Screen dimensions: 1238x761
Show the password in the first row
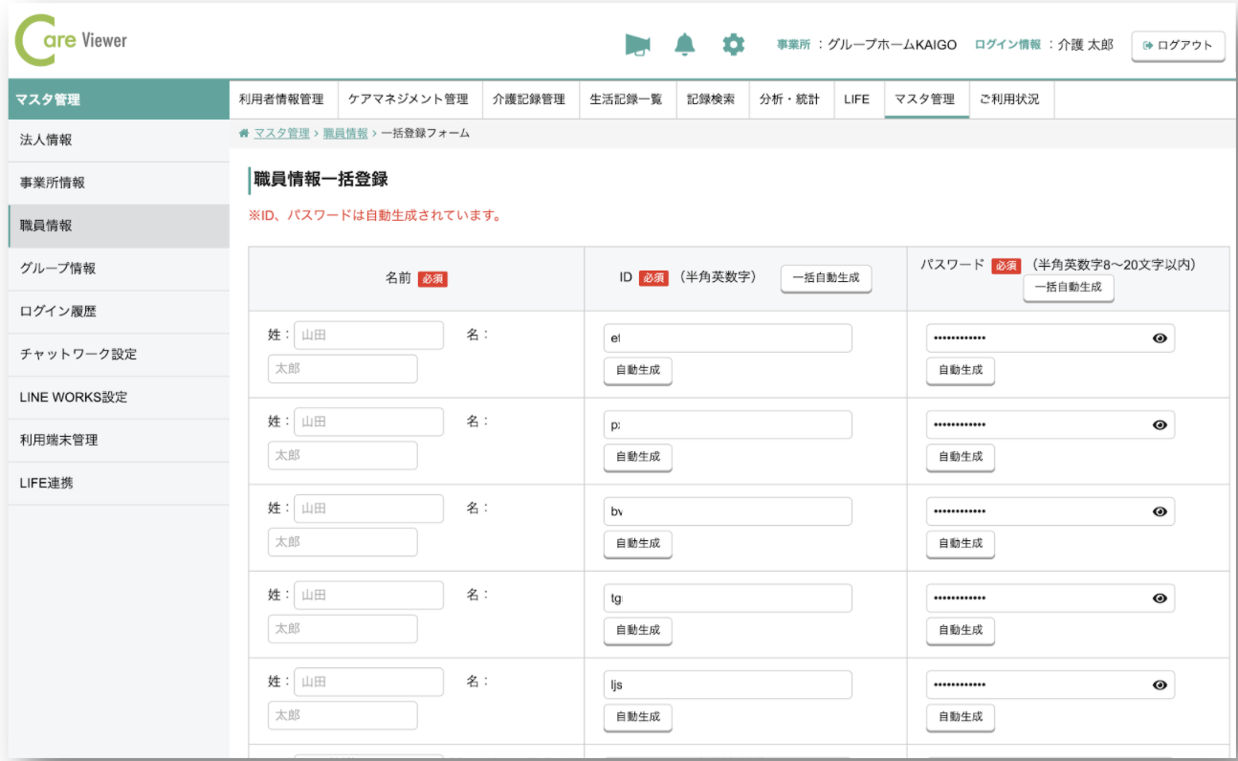[x=1159, y=337]
